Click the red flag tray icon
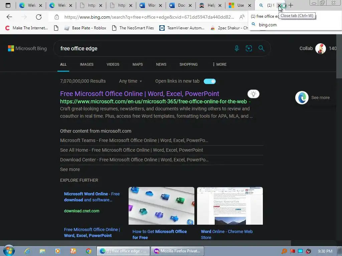 [x=292, y=251]
